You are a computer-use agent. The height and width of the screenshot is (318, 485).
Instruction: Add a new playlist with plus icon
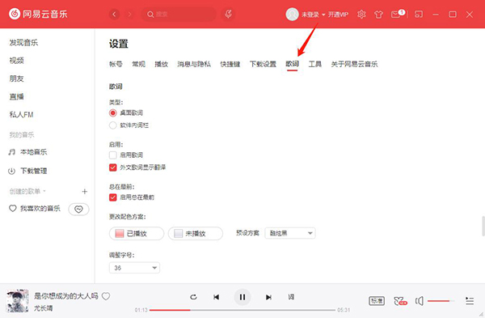pyautogui.click(x=84, y=191)
